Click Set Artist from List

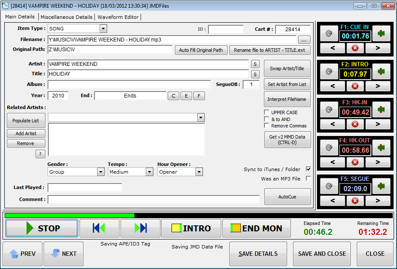(x=287, y=84)
